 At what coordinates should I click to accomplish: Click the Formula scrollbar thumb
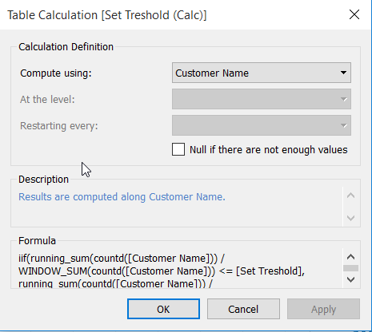tap(350, 268)
